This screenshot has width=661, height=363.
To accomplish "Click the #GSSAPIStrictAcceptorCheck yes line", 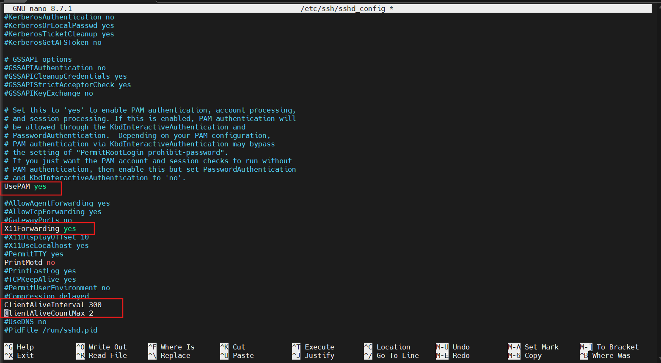I will tap(68, 85).
